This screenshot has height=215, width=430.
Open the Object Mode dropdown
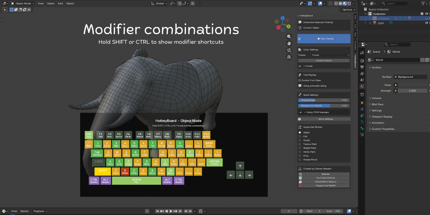click(x=22, y=3)
